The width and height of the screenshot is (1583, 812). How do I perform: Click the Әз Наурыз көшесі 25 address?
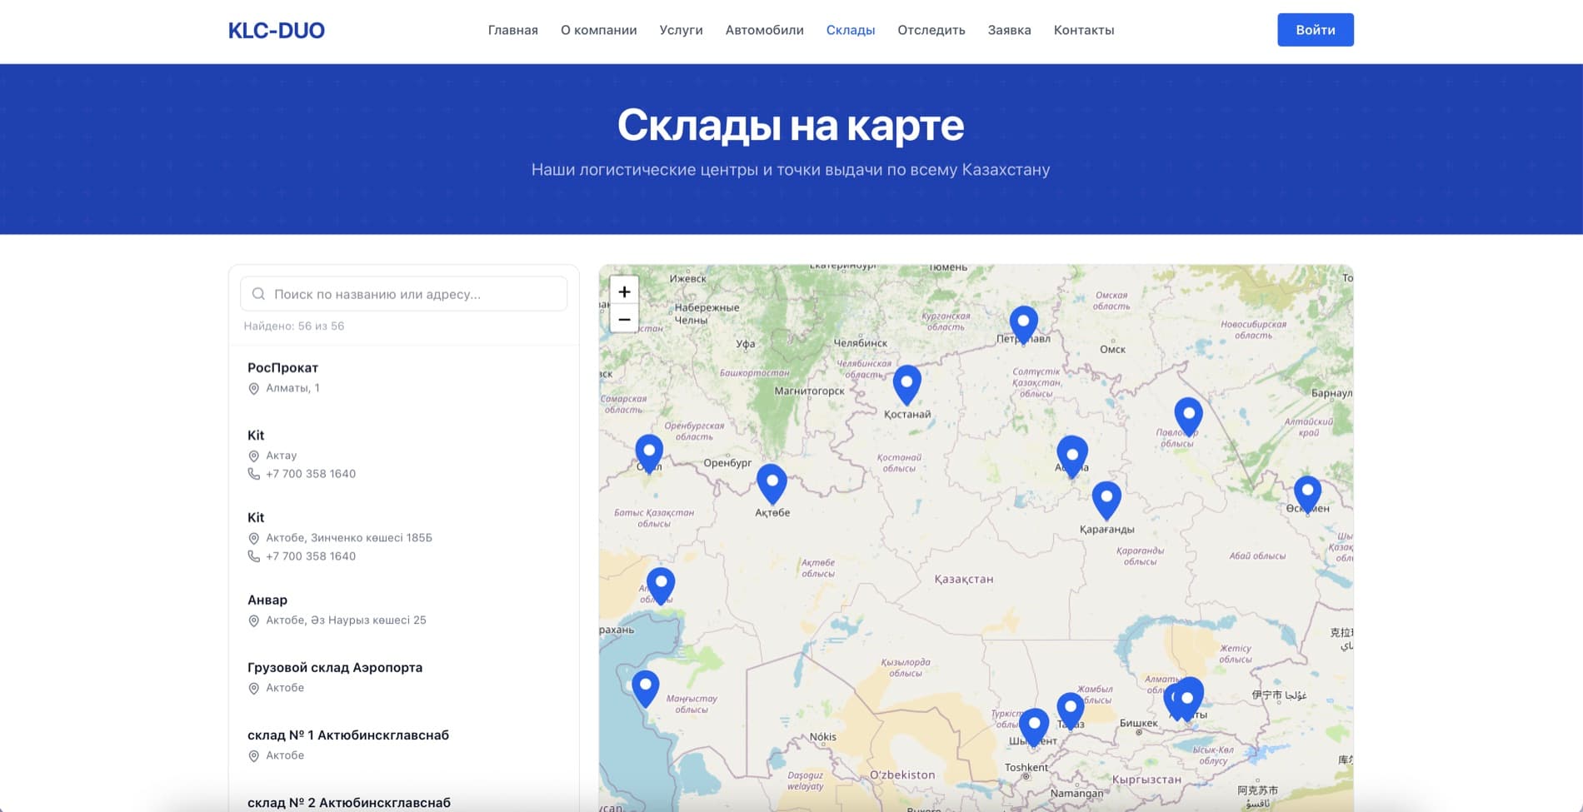pos(346,620)
